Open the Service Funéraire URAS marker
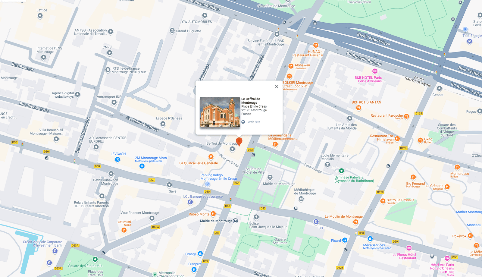Image resolution: width=482 pixels, height=277 pixels. 277,34
